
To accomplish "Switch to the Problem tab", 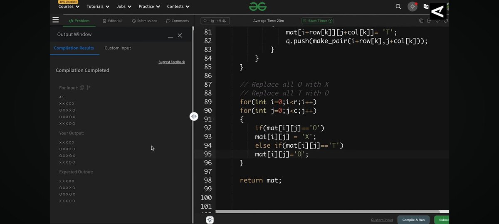I will pos(79,21).
